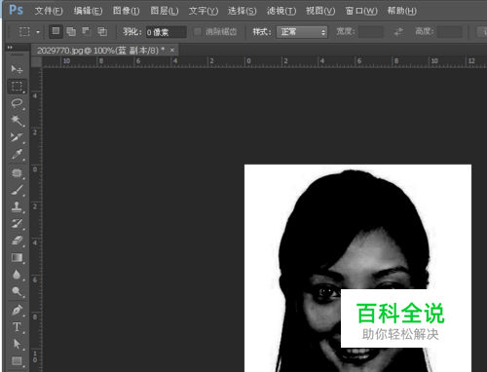Open the 图层(L) menu

pos(165,11)
